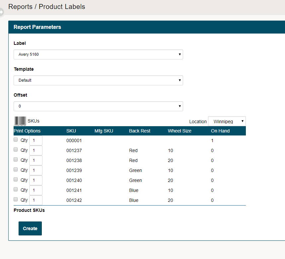Click the Product Labels breadcrumb
This screenshot has width=285, height=259.
point(62,7)
